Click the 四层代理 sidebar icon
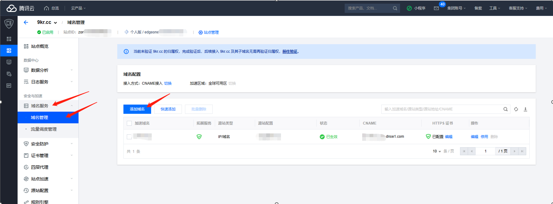The image size is (553, 204). click(x=26, y=167)
